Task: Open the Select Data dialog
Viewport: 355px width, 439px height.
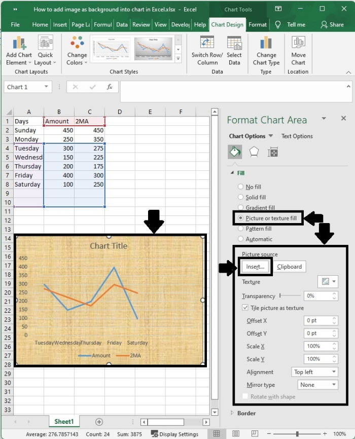Action: (234, 50)
